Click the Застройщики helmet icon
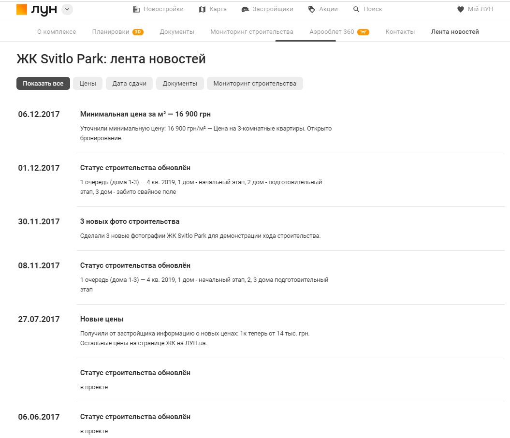 pos(245,9)
